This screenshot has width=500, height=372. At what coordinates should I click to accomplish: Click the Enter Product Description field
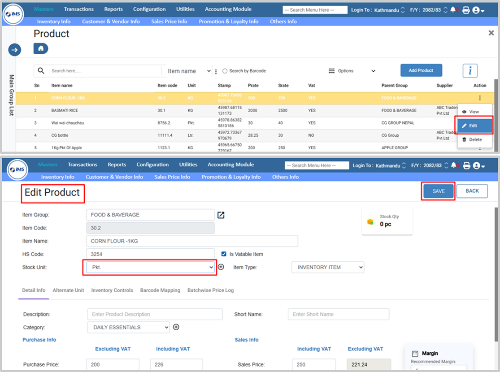[x=155, y=314]
